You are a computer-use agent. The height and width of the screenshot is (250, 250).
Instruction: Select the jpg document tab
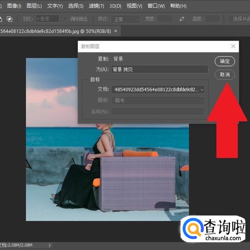tap(55, 31)
